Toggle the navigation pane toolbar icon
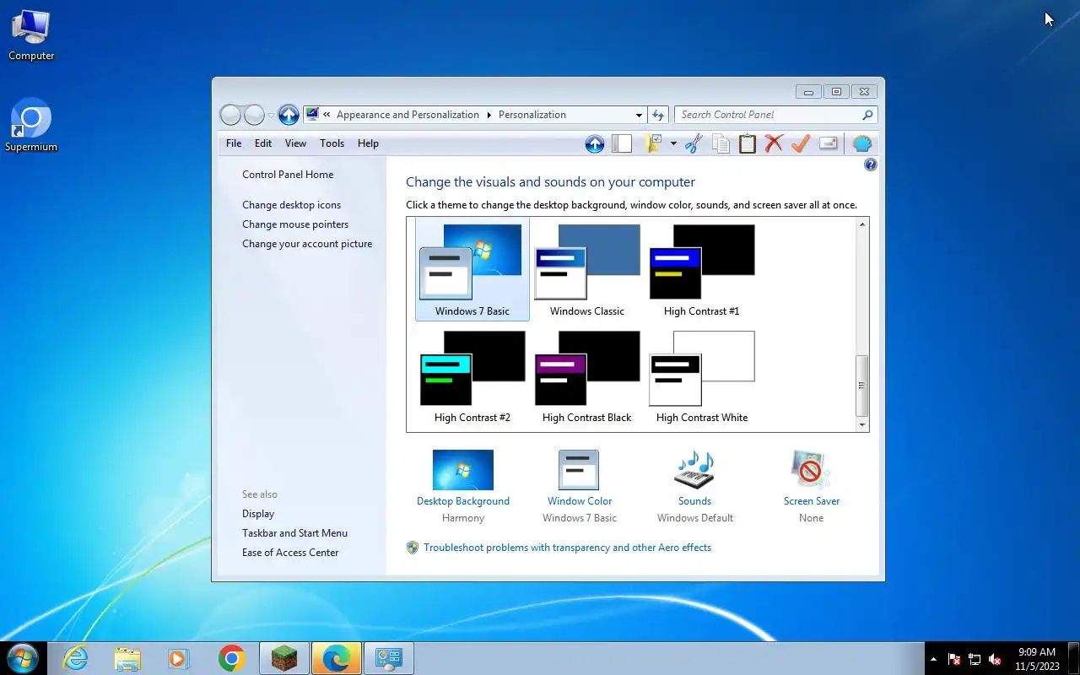The height and width of the screenshot is (675, 1080). tap(622, 143)
